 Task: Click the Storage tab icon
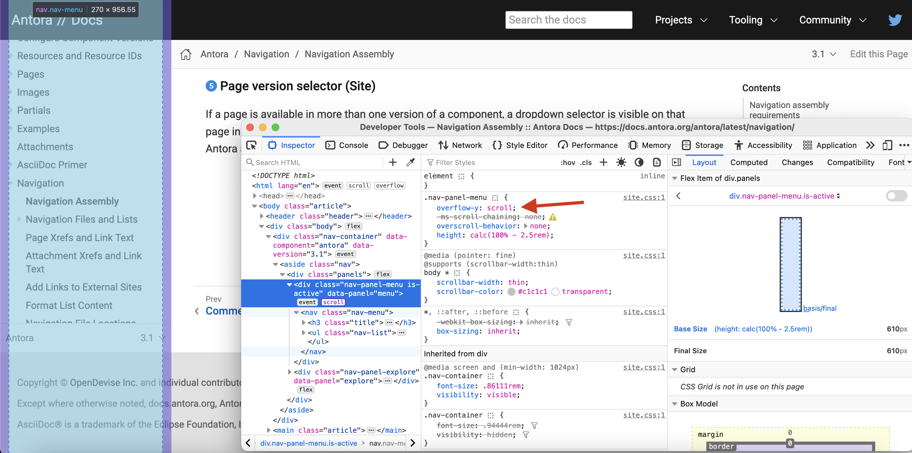pyautogui.click(x=686, y=145)
